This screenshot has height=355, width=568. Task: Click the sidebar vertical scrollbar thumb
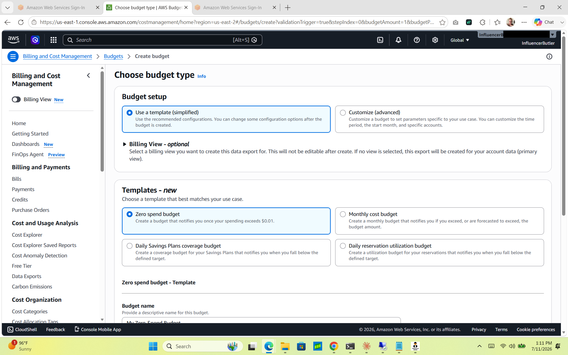(x=102, y=121)
